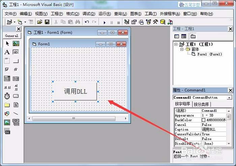Select the ListBox tool in toolbox
This screenshot has height=166, width=236.
point(16,78)
